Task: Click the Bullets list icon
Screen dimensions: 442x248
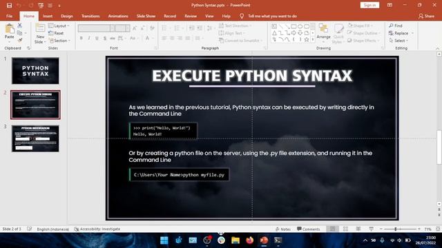Action: (x=164, y=28)
